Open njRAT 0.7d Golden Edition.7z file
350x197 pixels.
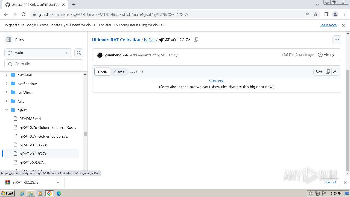43,136
